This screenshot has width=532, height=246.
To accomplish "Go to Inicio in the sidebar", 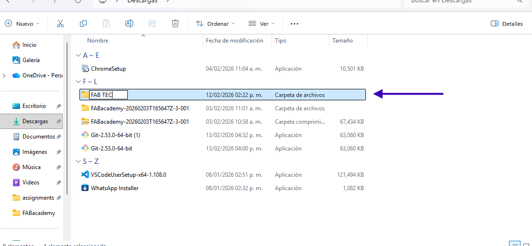I will 29,45.
